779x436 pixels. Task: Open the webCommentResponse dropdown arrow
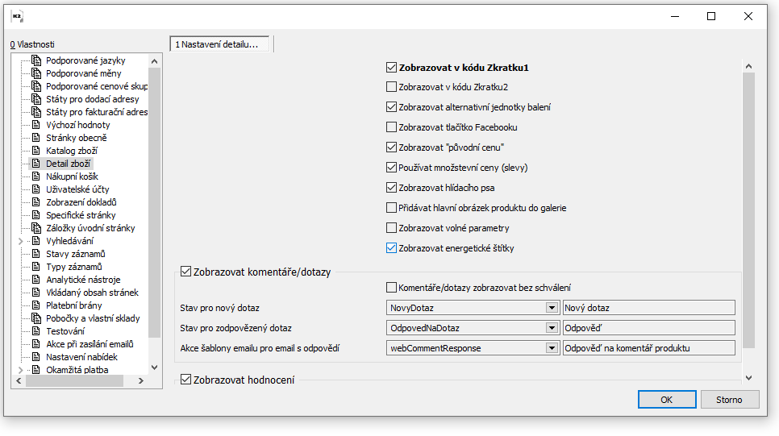tap(552, 348)
